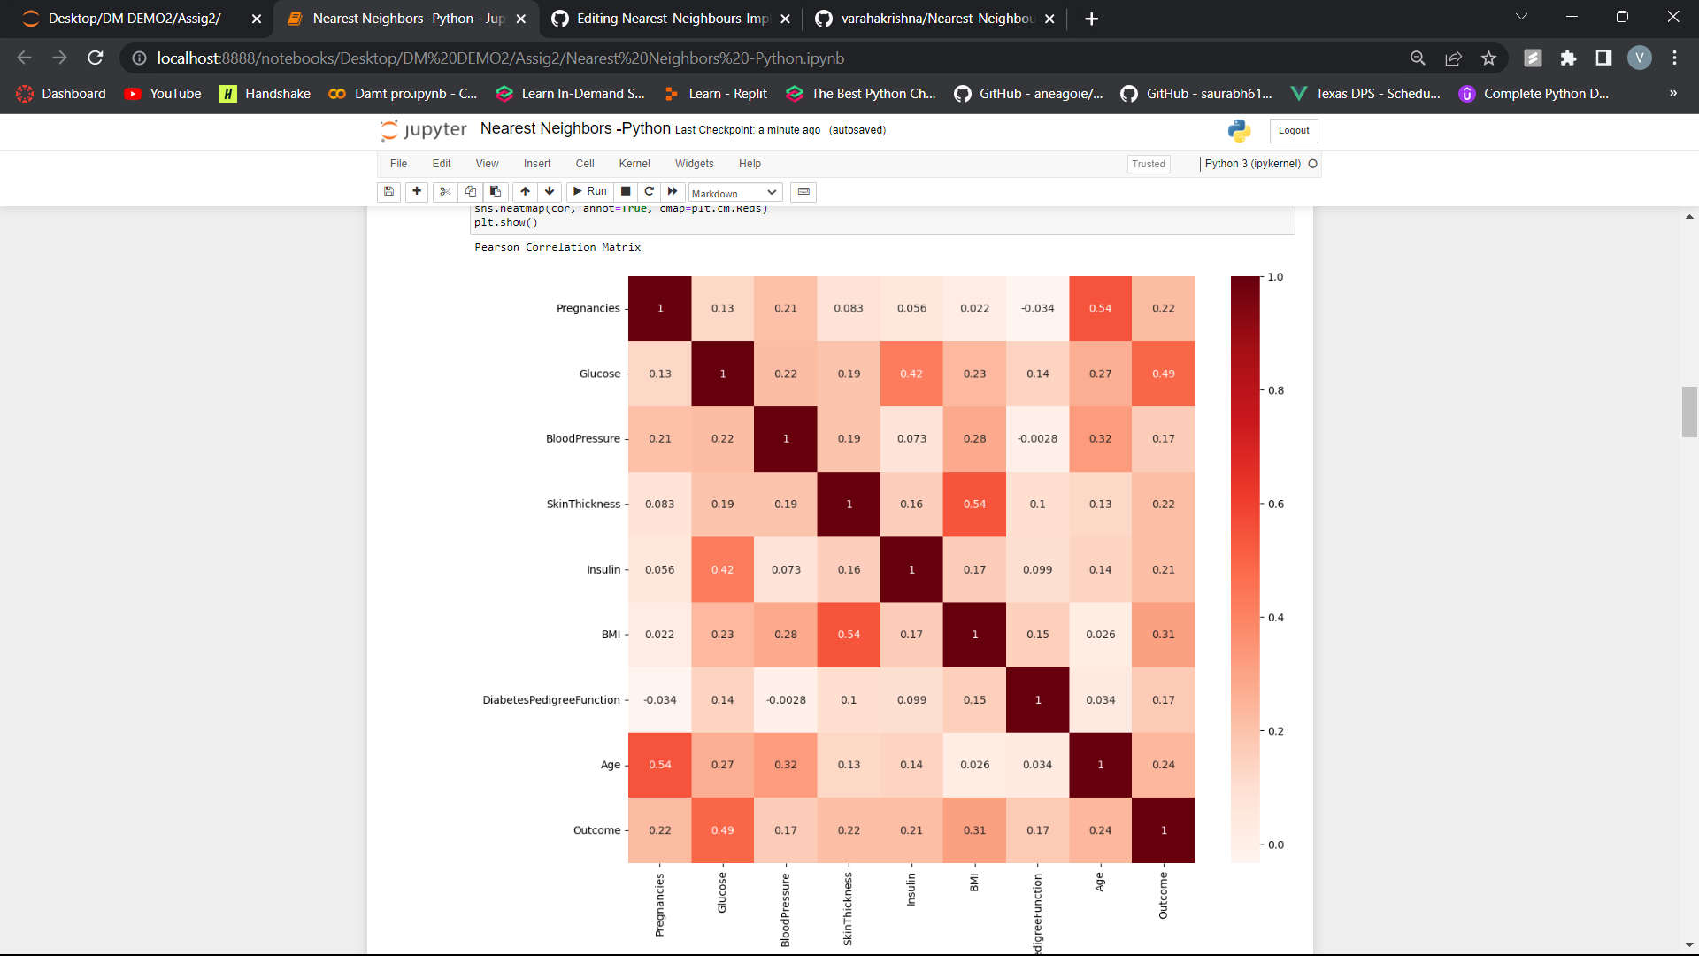Image resolution: width=1699 pixels, height=956 pixels.
Task: Save notebook with the floppy disk icon
Action: pyautogui.click(x=388, y=191)
